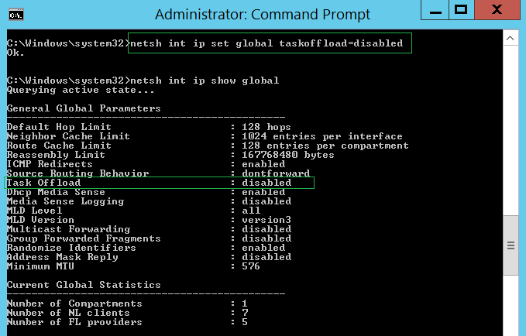
Task: Click the 'Default Hop Limit' line
Action: coord(59,127)
